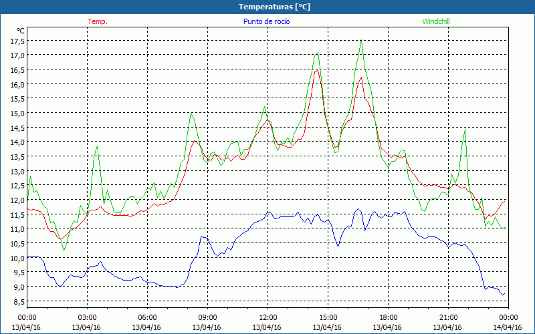The width and height of the screenshot is (535, 334).
Task: Click the 03:00 time axis label
Action: click(88, 318)
